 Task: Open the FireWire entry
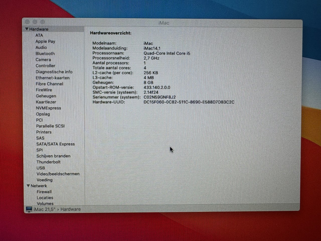pos(44,90)
